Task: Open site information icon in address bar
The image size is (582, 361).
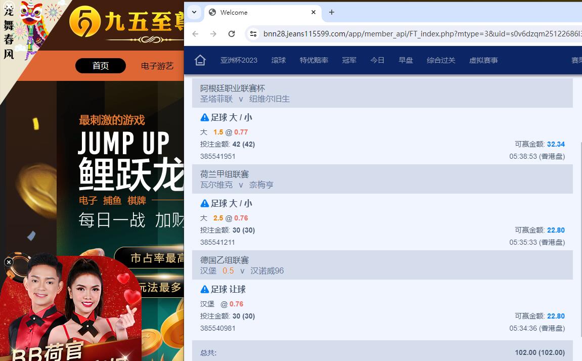Action: (253, 34)
